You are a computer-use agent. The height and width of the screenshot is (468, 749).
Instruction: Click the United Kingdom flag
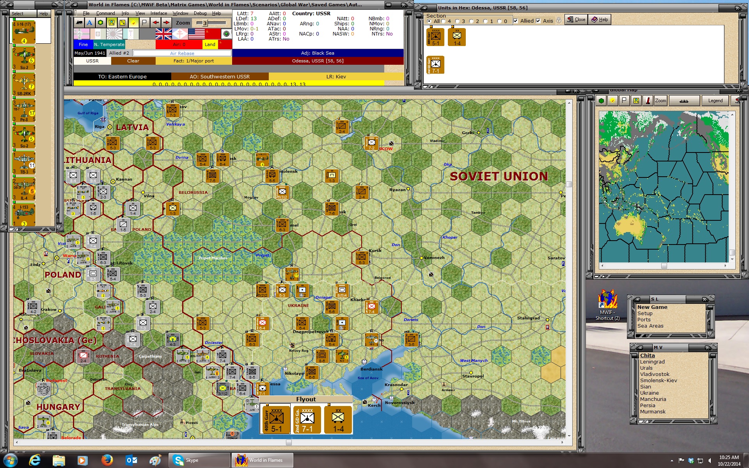[163, 34]
